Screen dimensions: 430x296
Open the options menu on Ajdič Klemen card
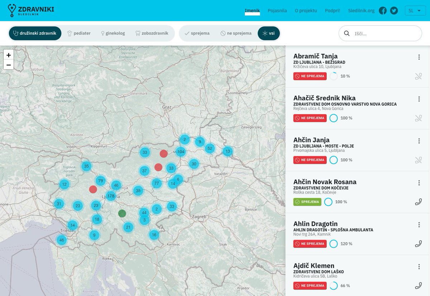[x=419, y=267]
